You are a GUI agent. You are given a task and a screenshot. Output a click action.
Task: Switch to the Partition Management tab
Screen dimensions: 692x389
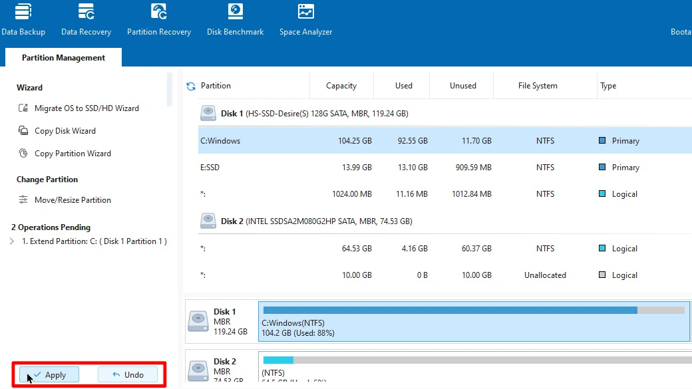[63, 58]
